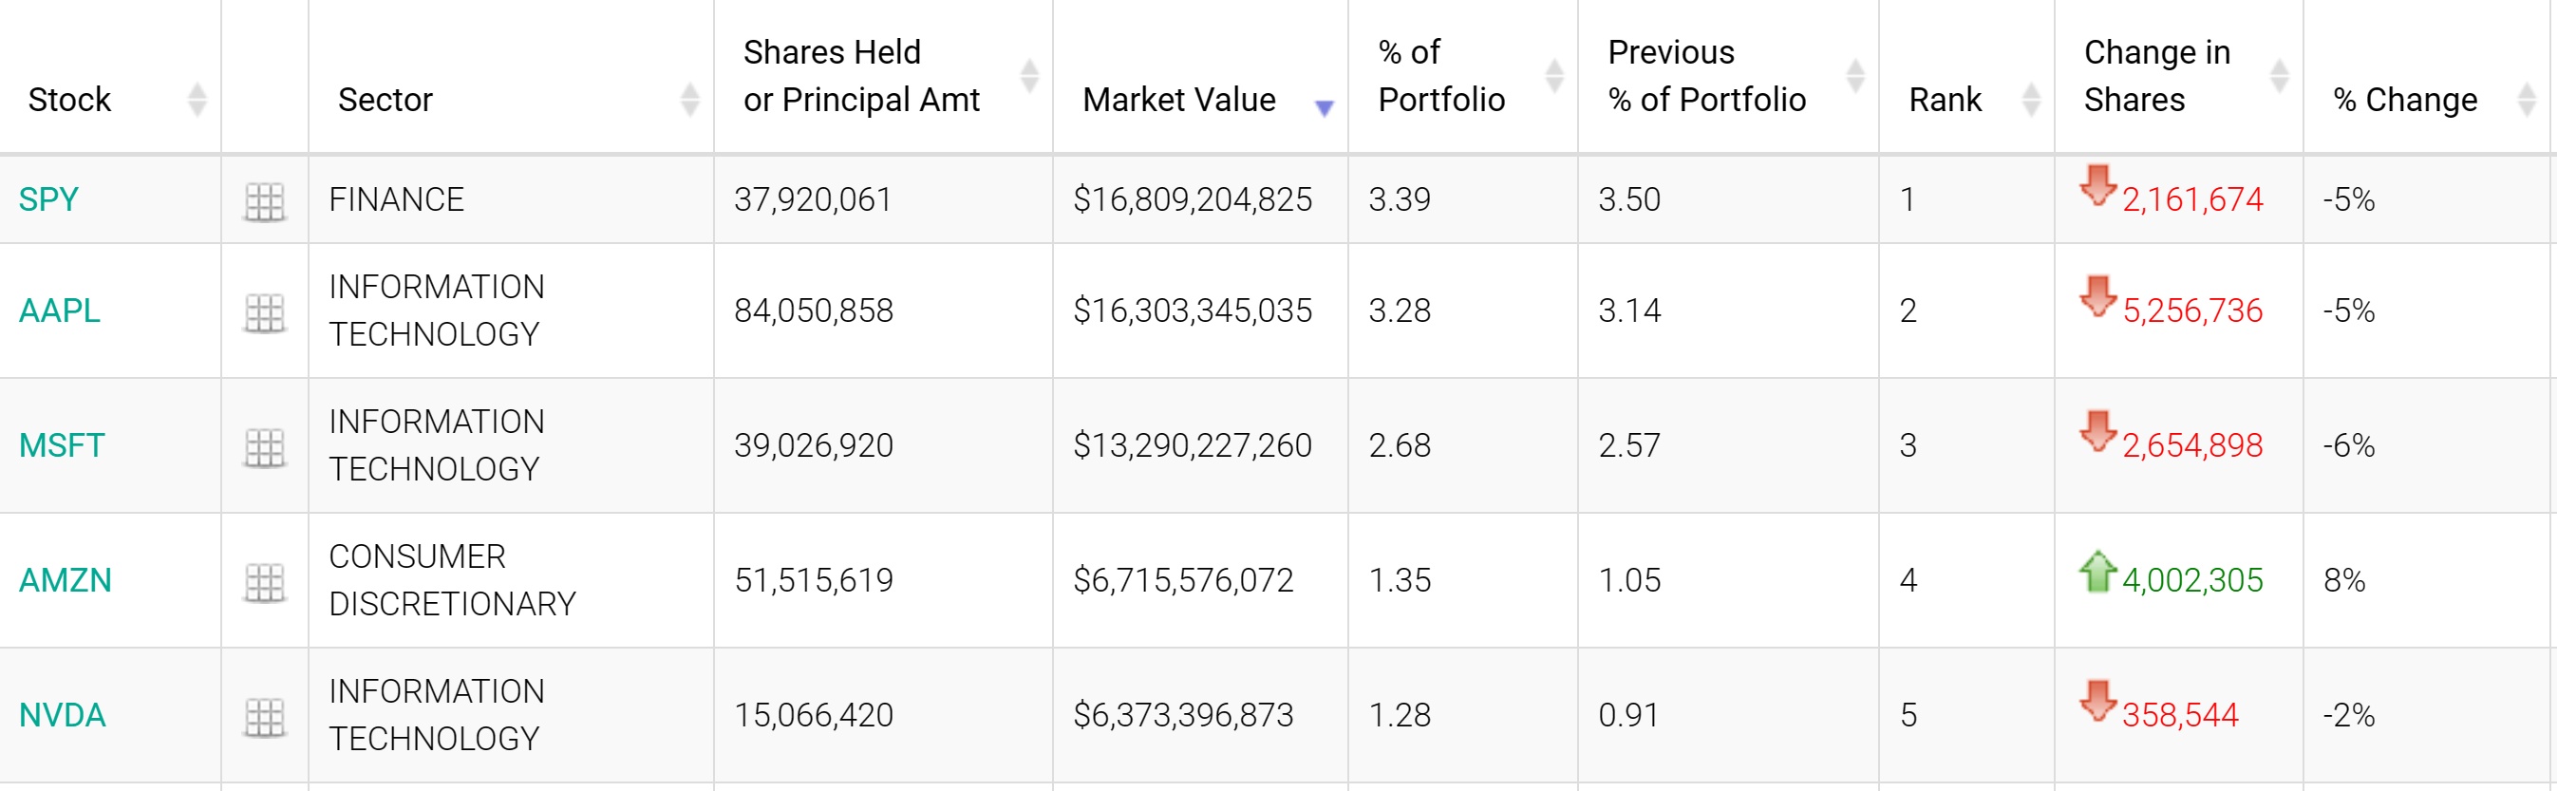Sort by Rank column arrows
The image size is (2557, 791).
[x=2031, y=100]
